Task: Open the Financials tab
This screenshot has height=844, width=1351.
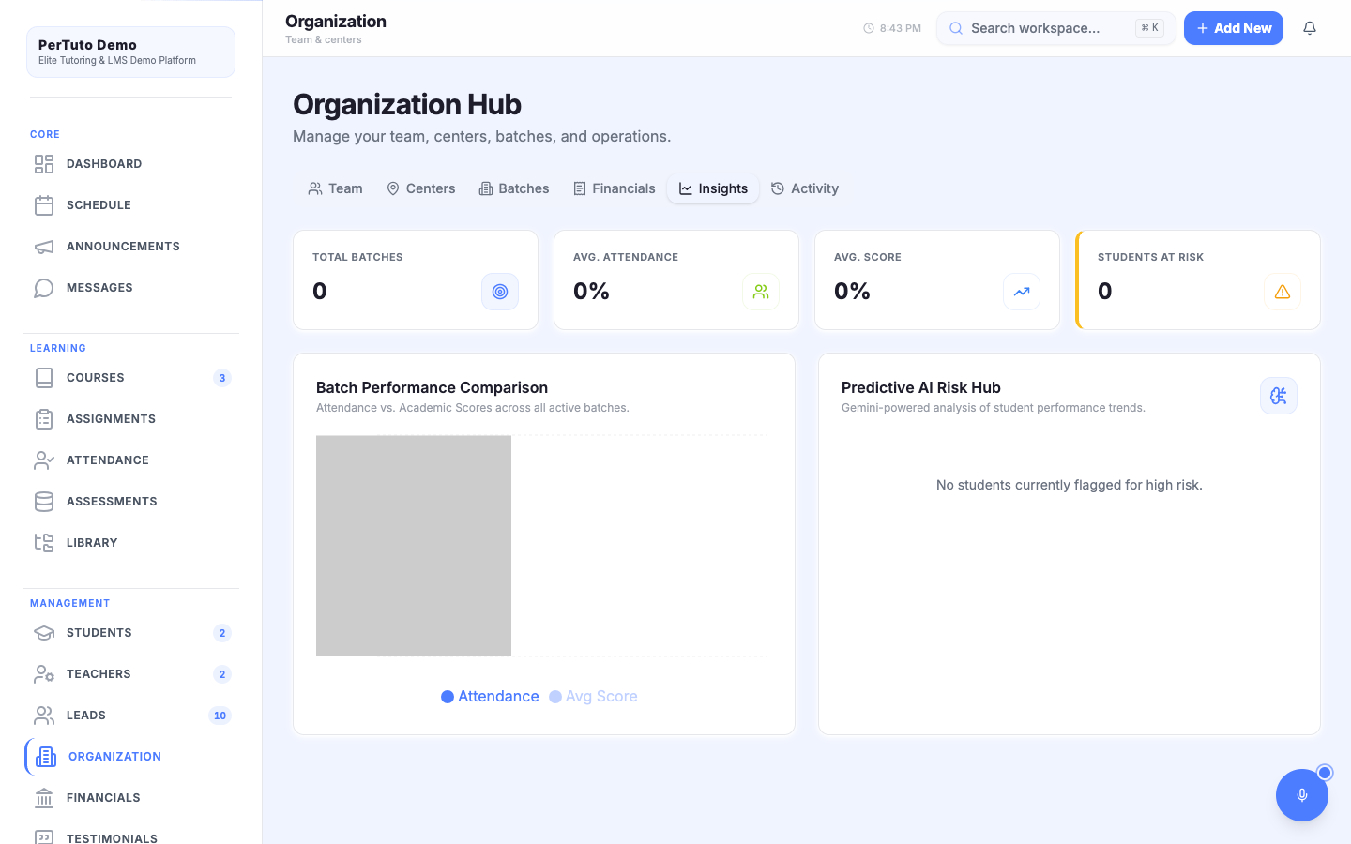Action: tap(615, 188)
